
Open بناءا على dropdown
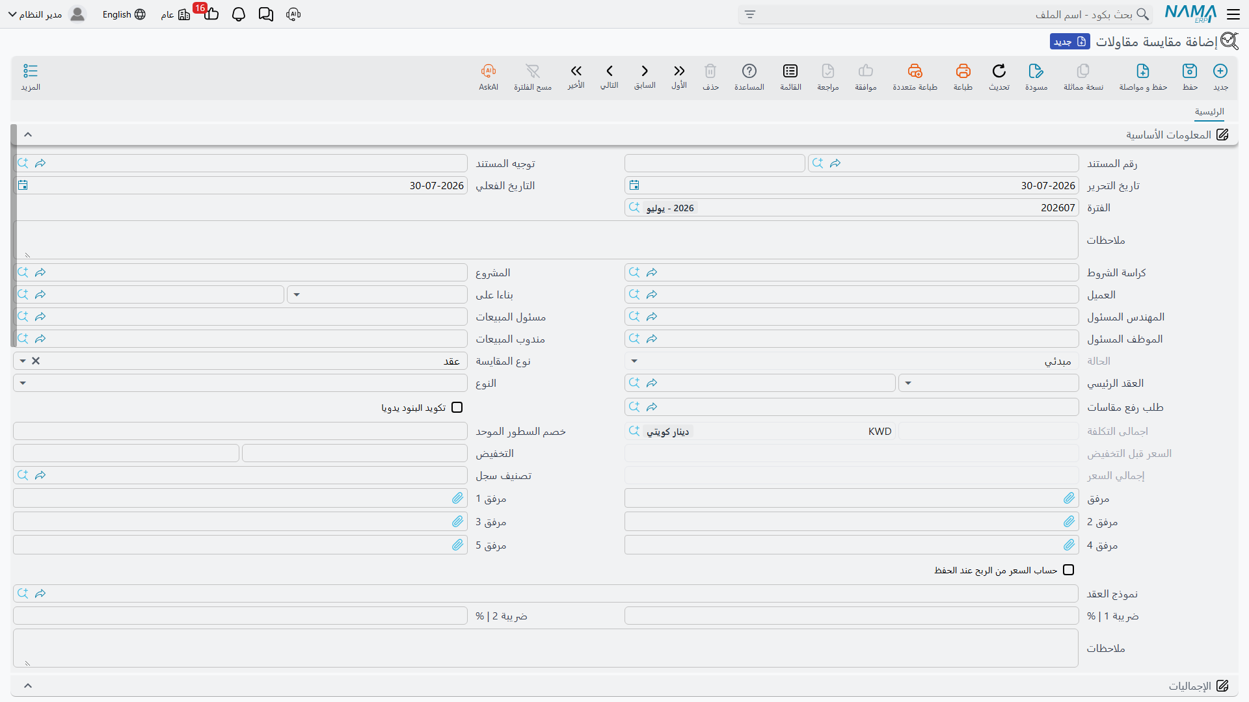pyautogui.click(x=297, y=295)
